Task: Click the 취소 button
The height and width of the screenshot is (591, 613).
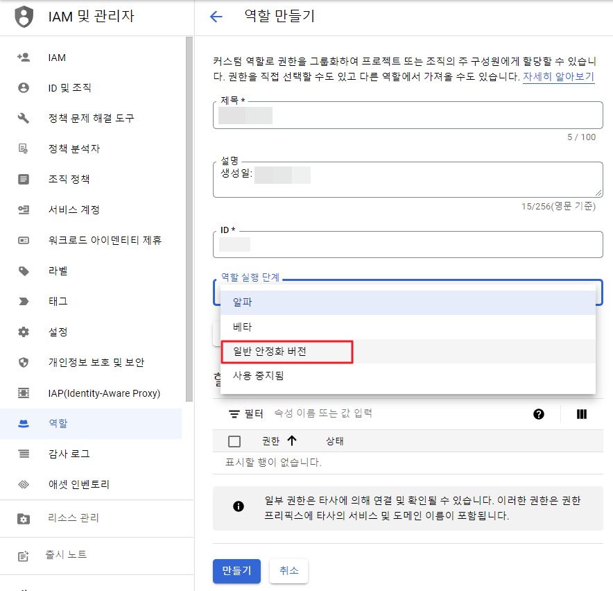Action: pyautogui.click(x=288, y=571)
